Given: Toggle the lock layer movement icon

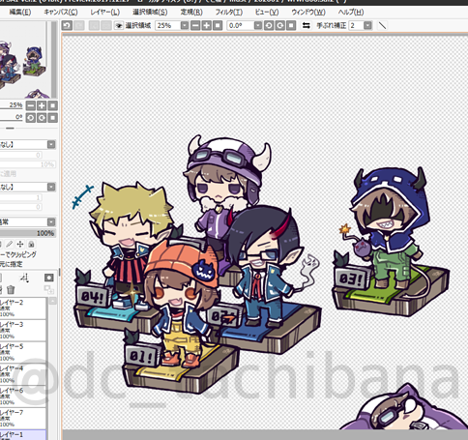Looking at the screenshot, I should 20,245.
